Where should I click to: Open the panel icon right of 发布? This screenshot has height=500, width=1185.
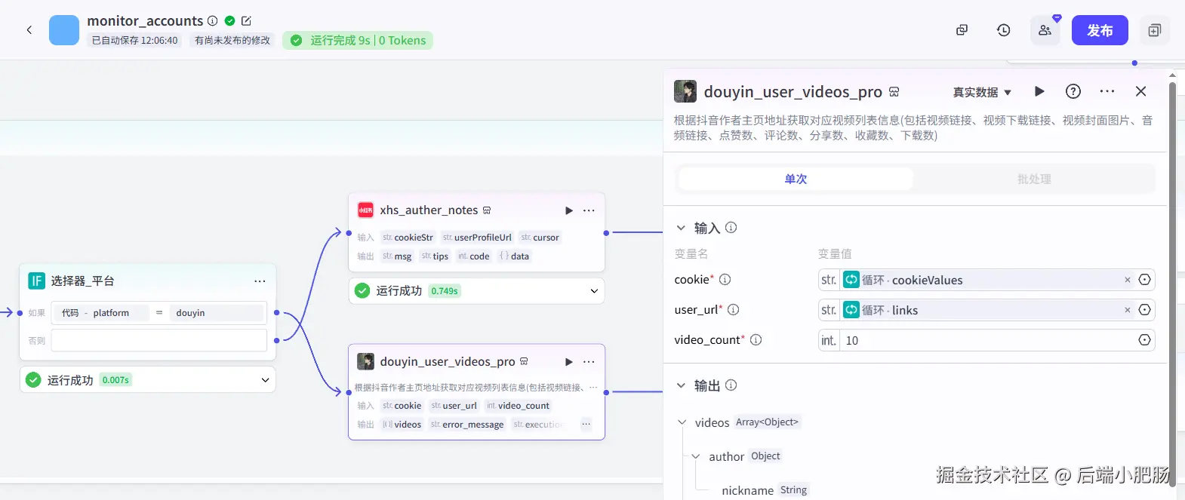point(1154,30)
